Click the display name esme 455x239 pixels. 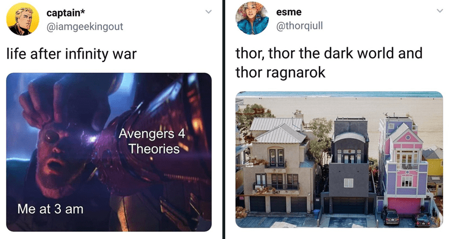[289, 12]
